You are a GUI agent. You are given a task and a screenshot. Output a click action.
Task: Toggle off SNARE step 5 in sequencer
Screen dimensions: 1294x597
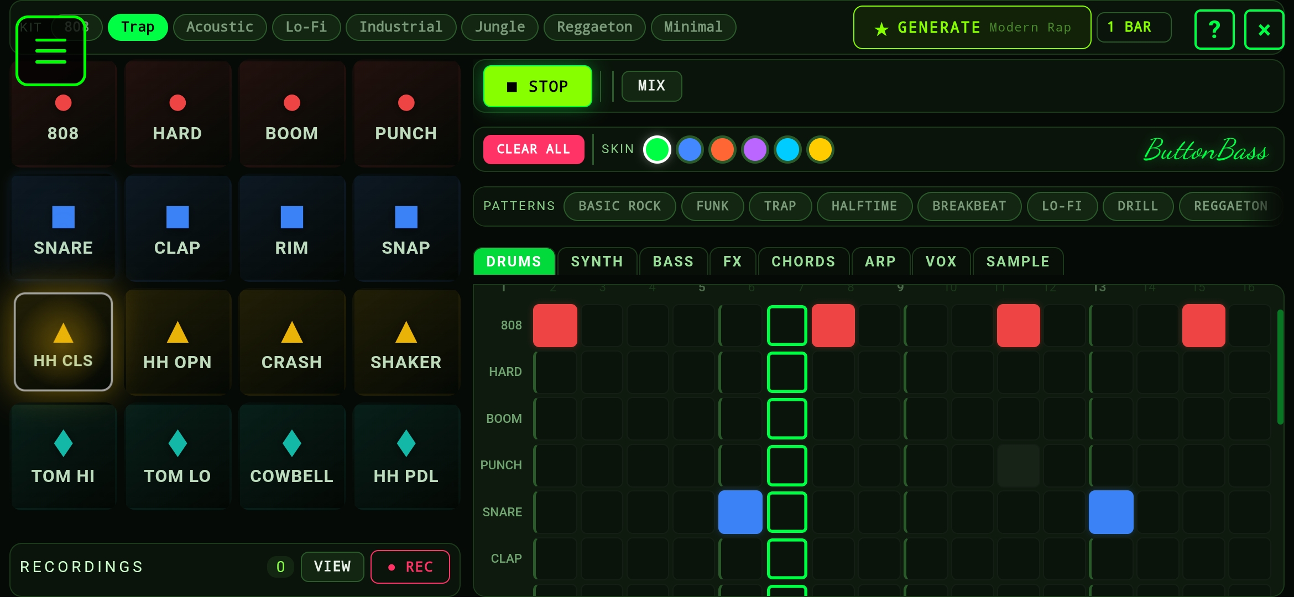pyautogui.click(x=740, y=512)
